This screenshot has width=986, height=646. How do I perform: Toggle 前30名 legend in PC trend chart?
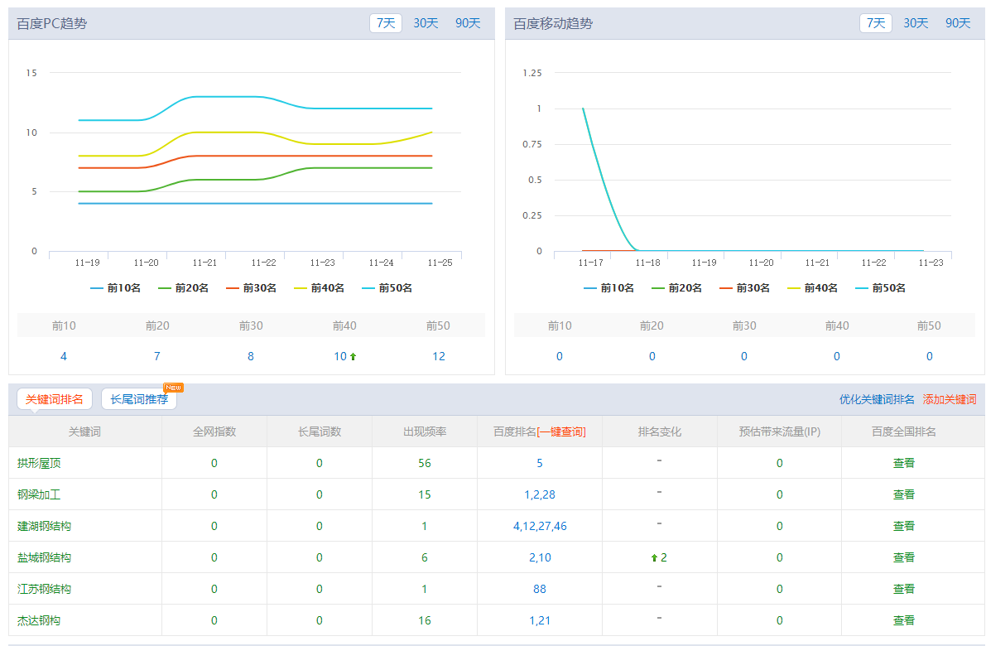point(252,288)
